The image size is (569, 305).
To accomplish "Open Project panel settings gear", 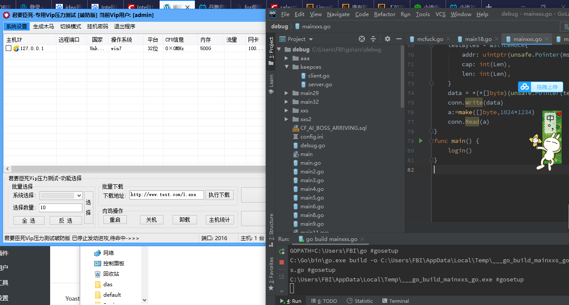I will tap(388, 39).
